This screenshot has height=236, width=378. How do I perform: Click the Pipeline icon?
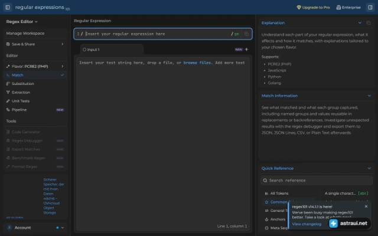[8, 110]
